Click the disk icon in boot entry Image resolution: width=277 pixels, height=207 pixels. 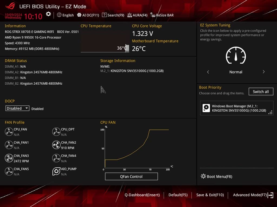[206, 108]
